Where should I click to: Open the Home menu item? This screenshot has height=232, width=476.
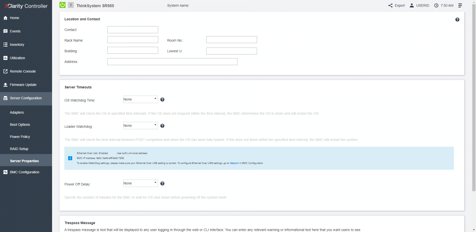(x=26, y=18)
